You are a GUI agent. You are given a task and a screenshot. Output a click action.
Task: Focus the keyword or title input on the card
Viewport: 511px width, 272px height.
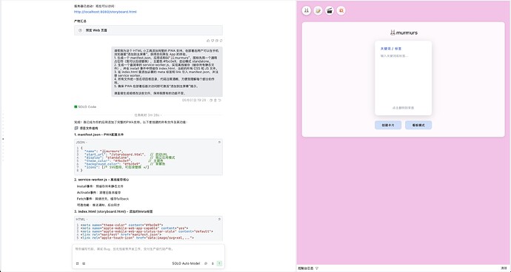(403, 56)
